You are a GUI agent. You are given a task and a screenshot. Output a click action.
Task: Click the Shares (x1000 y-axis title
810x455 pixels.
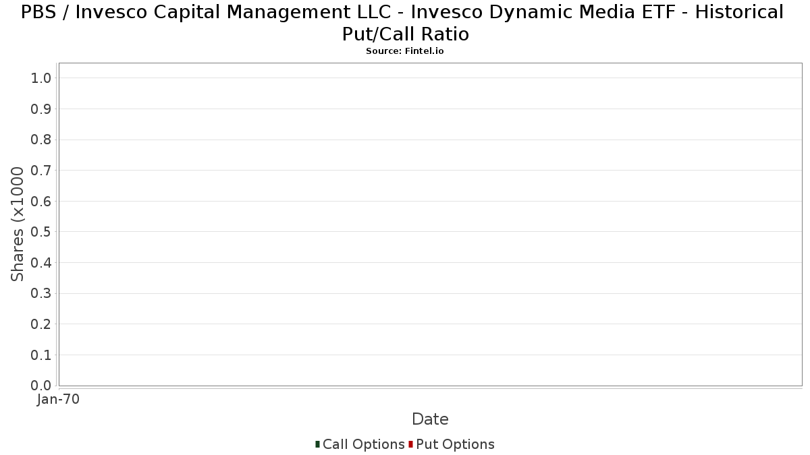coord(18,224)
